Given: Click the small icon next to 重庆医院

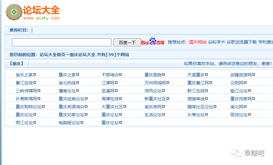Looking at the screenshot, I should click(164, 75).
